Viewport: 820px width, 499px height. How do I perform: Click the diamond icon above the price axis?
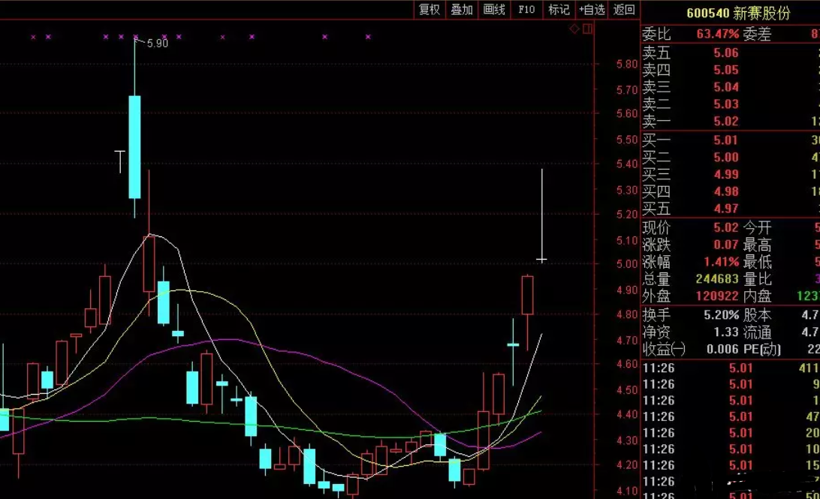click(x=574, y=29)
